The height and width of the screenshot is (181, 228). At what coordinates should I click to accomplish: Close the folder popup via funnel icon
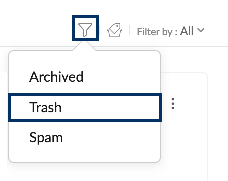point(85,30)
